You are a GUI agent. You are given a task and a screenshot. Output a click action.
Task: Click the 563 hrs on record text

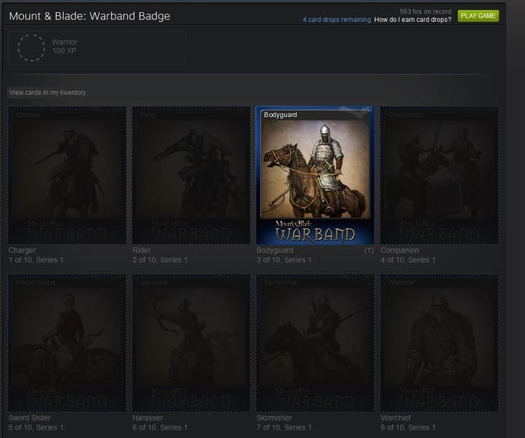click(x=425, y=11)
